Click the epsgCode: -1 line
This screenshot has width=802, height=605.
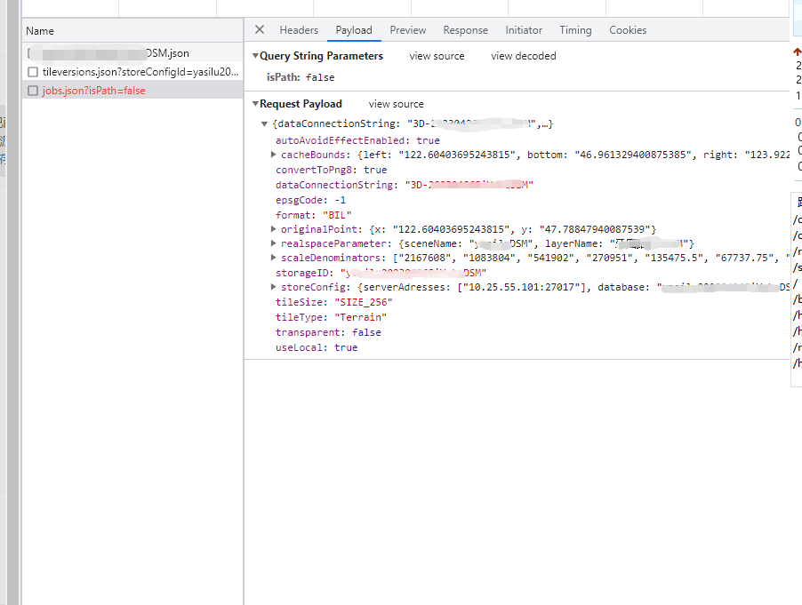(x=310, y=200)
